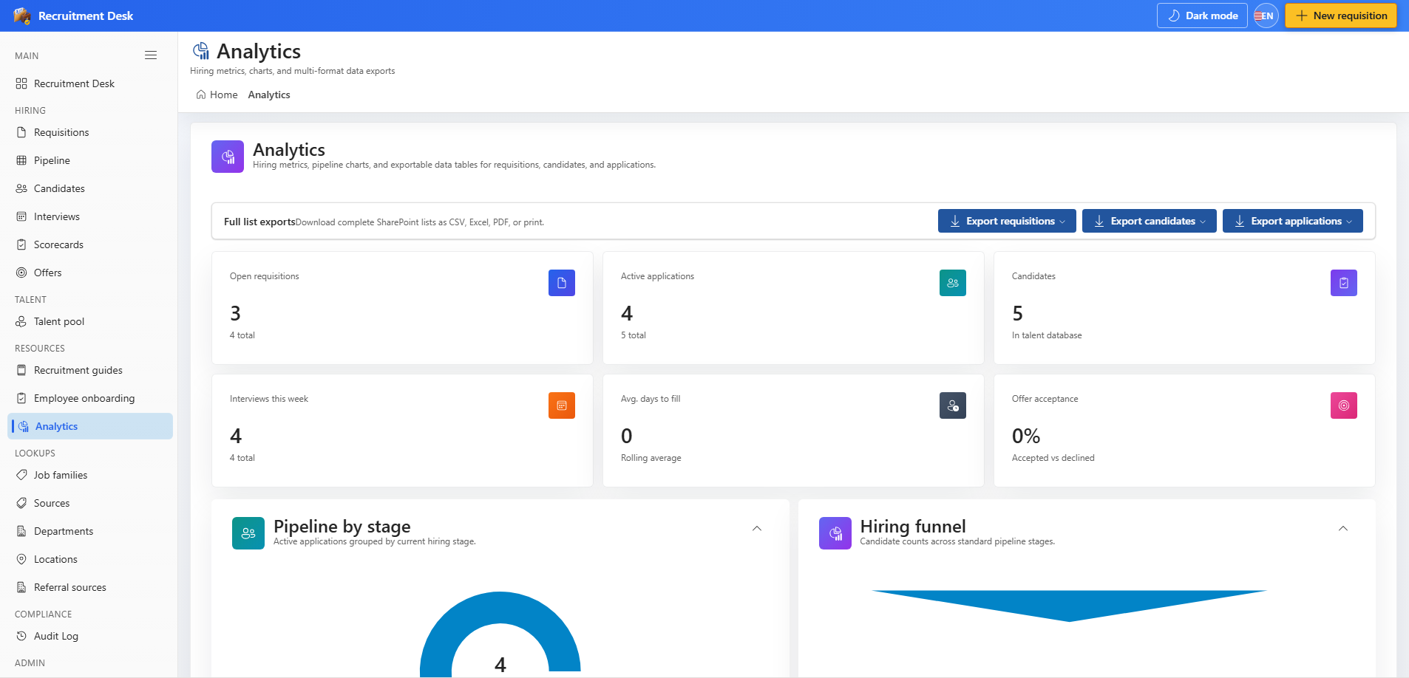
Task: Click the Sources tag icon in sidebar
Action: pos(21,503)
